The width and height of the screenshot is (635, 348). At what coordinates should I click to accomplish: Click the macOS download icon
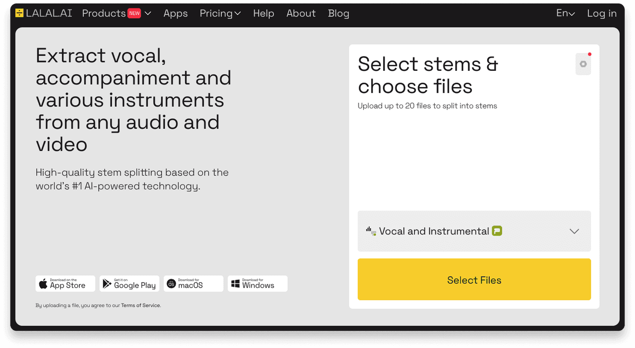(x=170, y=284)
